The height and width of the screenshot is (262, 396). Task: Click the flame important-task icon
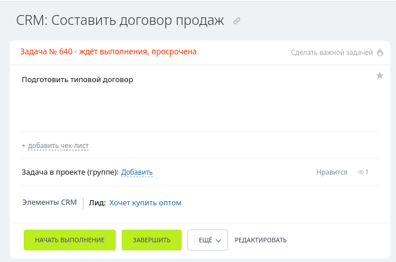(380, 53)
